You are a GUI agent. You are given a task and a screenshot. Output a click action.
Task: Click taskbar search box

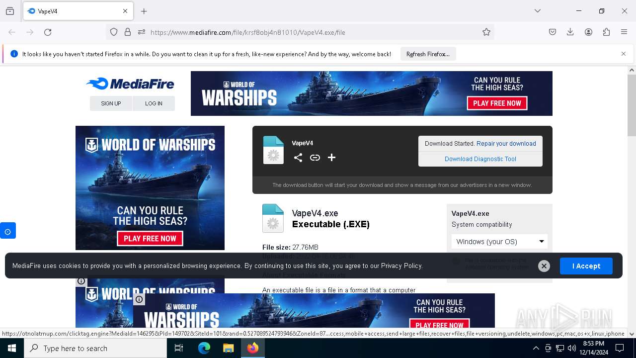95,348
